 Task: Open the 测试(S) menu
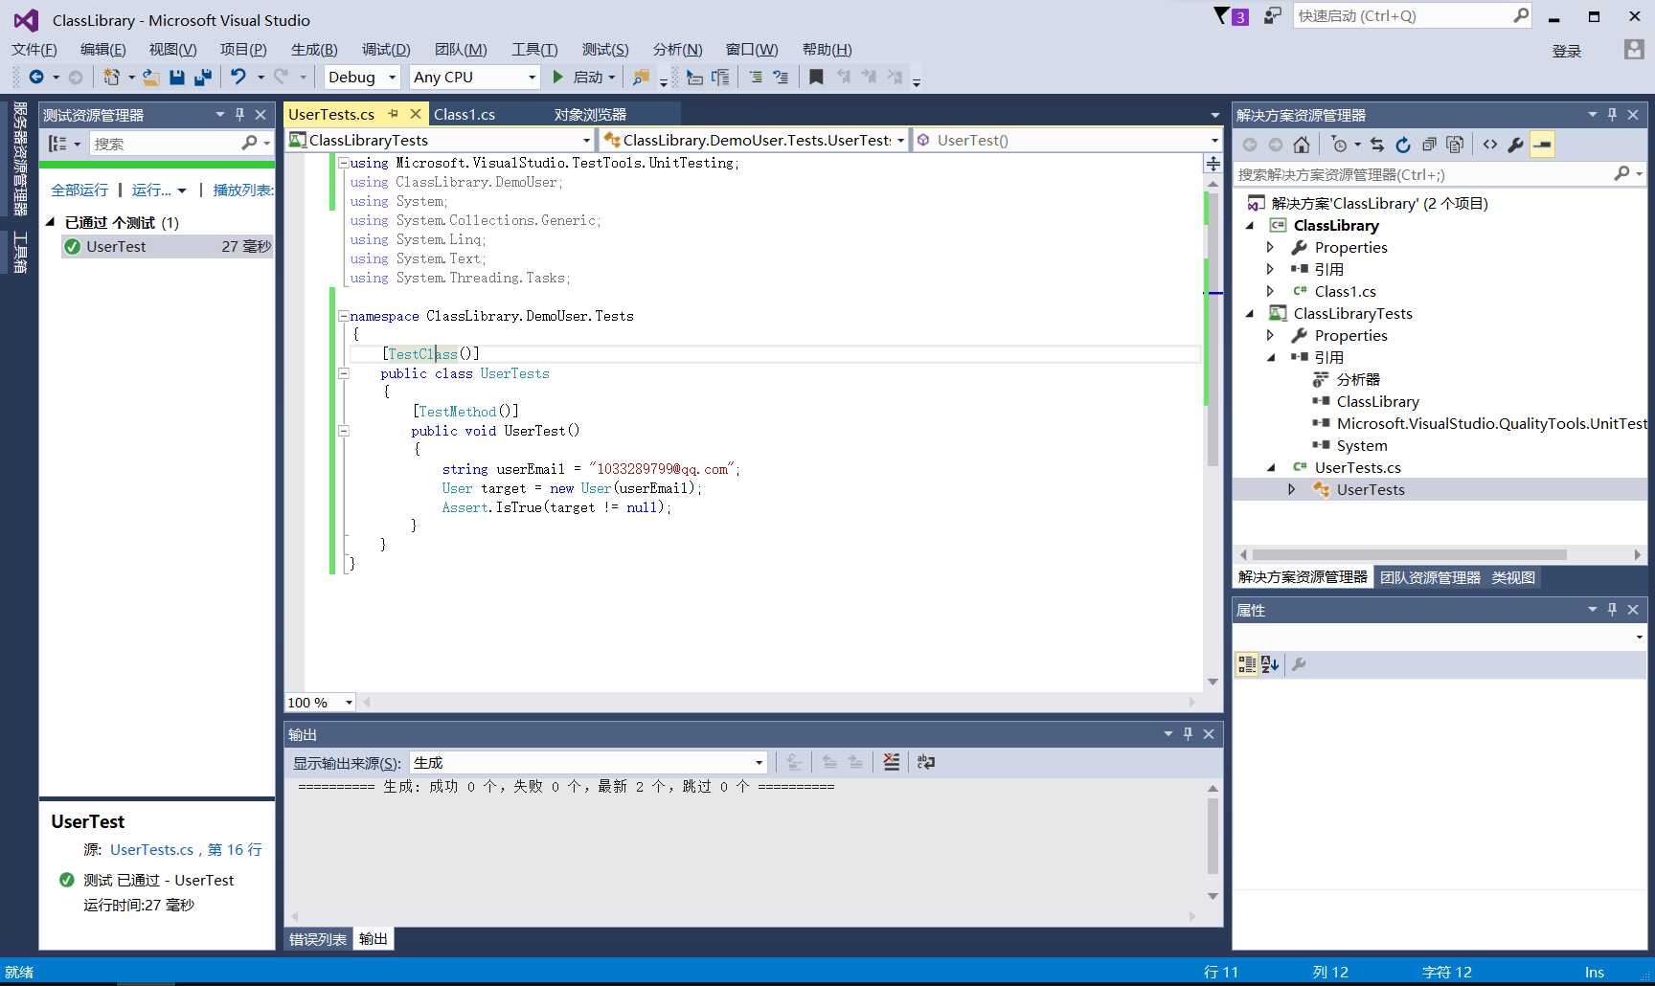point(605,49)
